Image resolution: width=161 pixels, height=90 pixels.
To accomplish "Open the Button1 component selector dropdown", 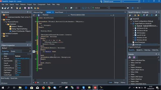I will coord(30,48).
